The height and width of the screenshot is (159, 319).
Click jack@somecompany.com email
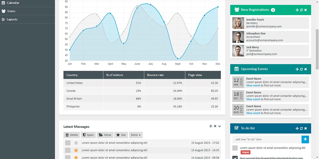tap(261, 54)
